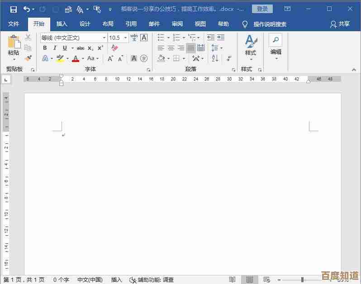Insert enclosed character (circled 字)
The image size is (361, 284).
click(x=144, y=58)
